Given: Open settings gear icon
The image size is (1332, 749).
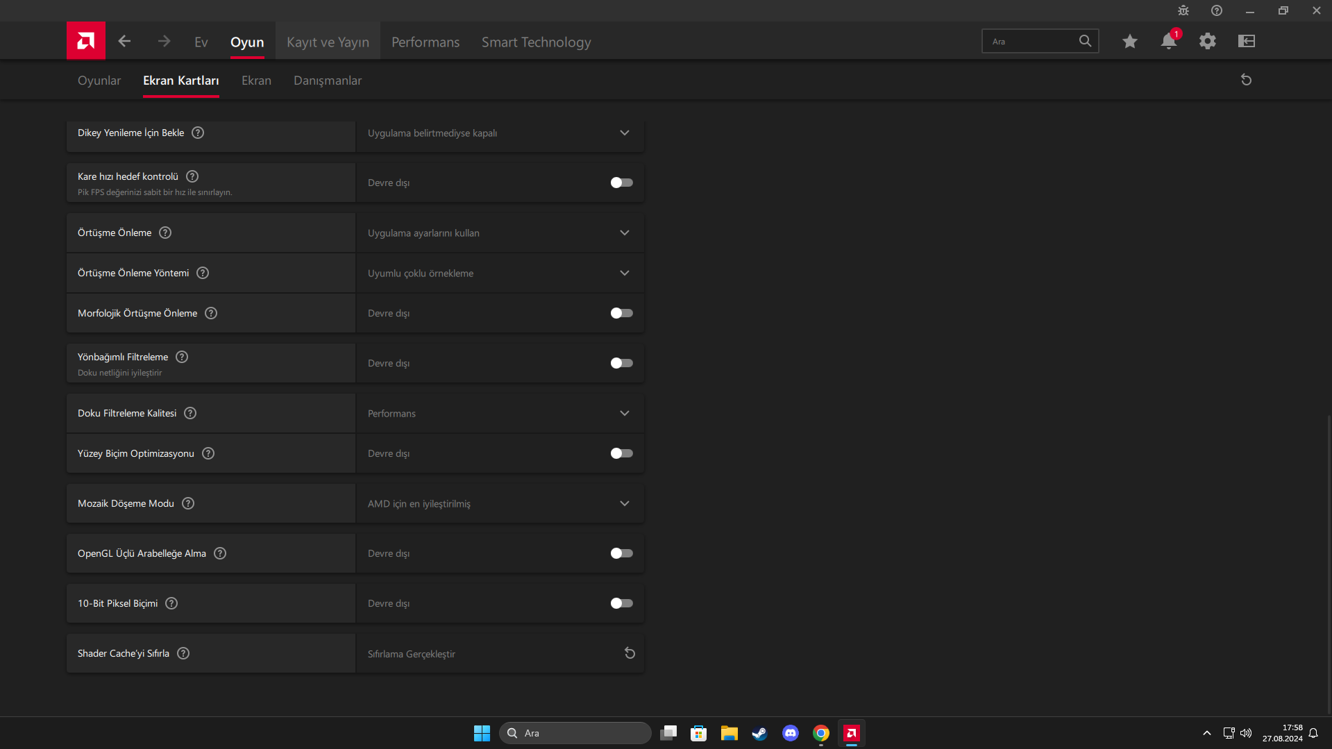Looking at the screenshot, I should pyautogui.click(x=1208, y=41).
